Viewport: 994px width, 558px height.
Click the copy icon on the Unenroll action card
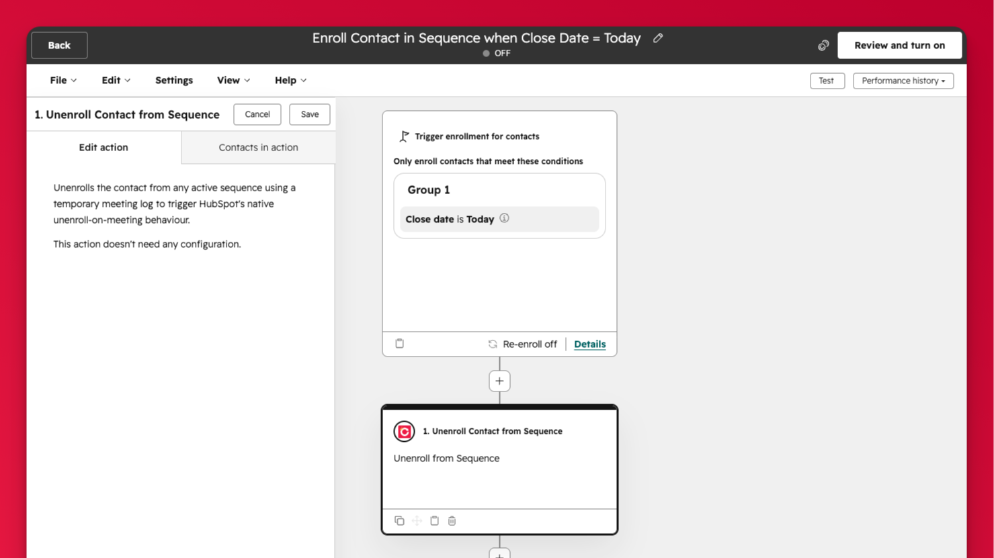399,520
